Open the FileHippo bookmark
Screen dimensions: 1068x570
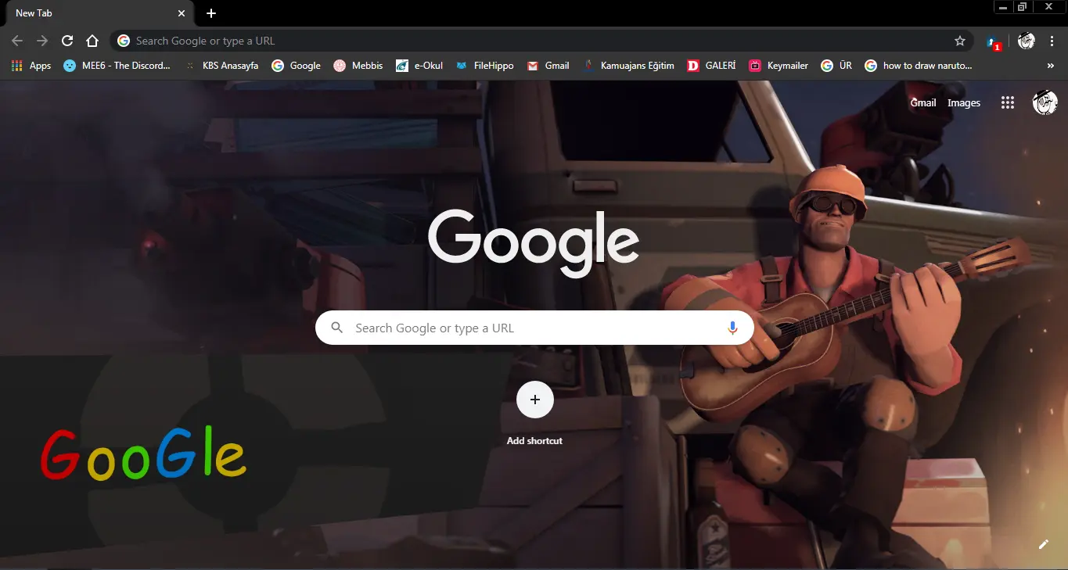pyautogui.click(x=484, y=66)
